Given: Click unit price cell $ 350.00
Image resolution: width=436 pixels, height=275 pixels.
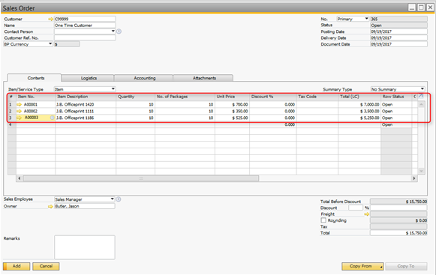Looking at the screenshot, I should click(232, 112).
